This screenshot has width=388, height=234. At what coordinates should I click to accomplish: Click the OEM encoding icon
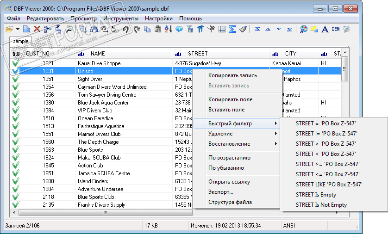coord(335,29)
